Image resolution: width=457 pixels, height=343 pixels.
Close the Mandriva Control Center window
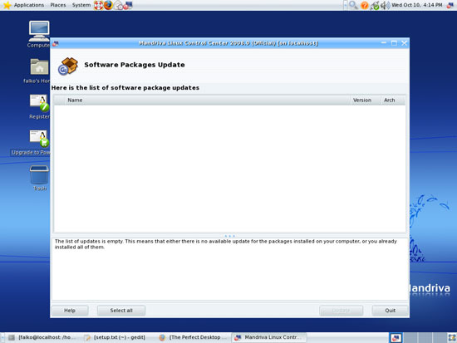coord(405,43)
